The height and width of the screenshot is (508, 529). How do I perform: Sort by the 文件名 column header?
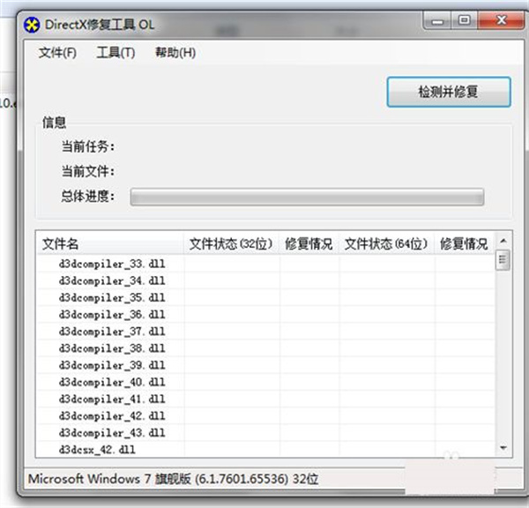109,243
